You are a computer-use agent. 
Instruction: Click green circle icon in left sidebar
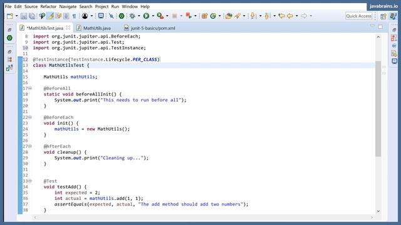coord(9,38)
